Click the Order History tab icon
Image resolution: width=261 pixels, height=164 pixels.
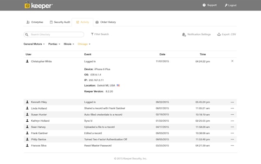[x=97, y=22]
